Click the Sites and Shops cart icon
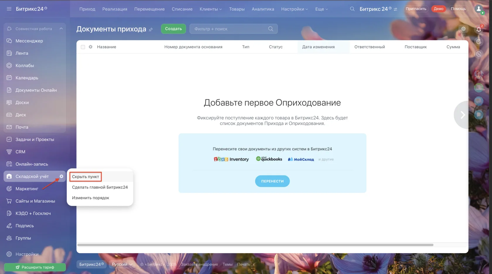Viewport: 492px width, 274px height. coord(9,201)
